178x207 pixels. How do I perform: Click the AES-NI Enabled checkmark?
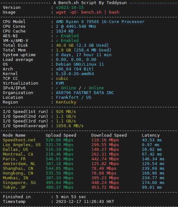[57, 36]
